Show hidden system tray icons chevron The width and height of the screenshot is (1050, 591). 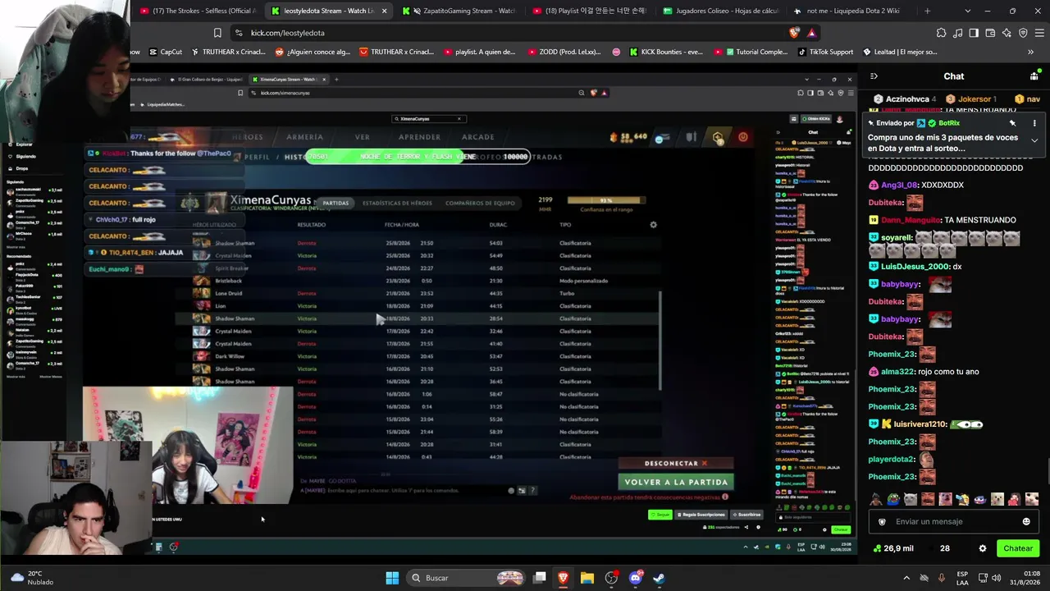pyautogui.click(x=906, y=578)
